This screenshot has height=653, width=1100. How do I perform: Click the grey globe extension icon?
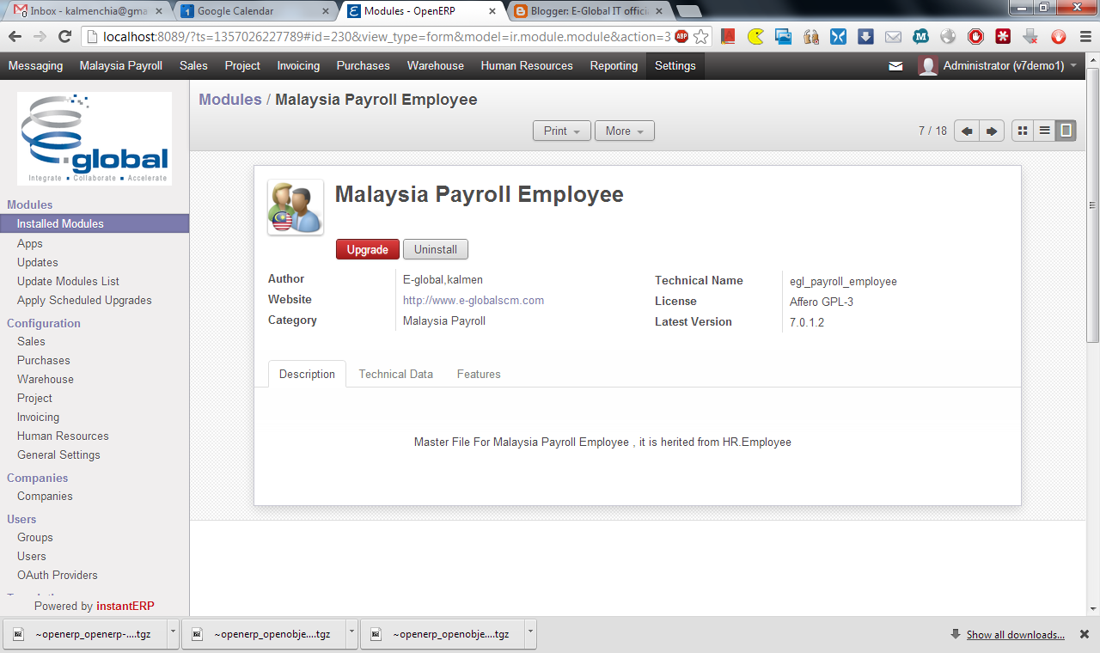948,37
